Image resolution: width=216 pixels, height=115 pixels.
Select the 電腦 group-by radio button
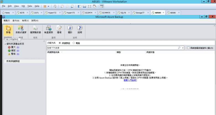[x=74, y=43]
